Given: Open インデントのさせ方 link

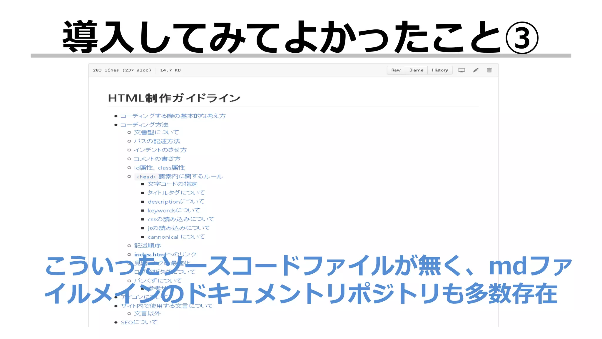Looking at the screenshot, I should coord(160,150).
